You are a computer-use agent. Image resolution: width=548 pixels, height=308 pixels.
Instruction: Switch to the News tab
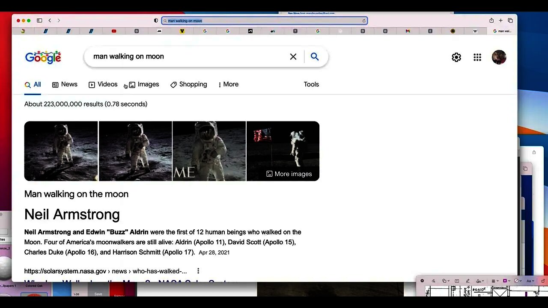[x=65, y=84]
